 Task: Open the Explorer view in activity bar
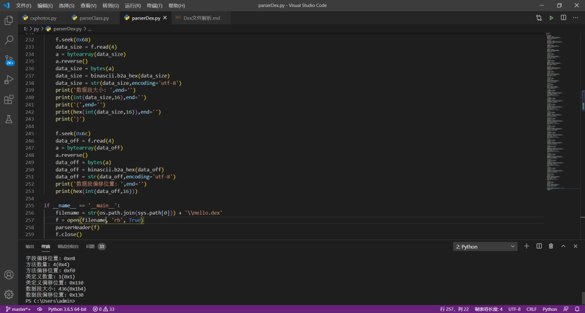(9, 20)
